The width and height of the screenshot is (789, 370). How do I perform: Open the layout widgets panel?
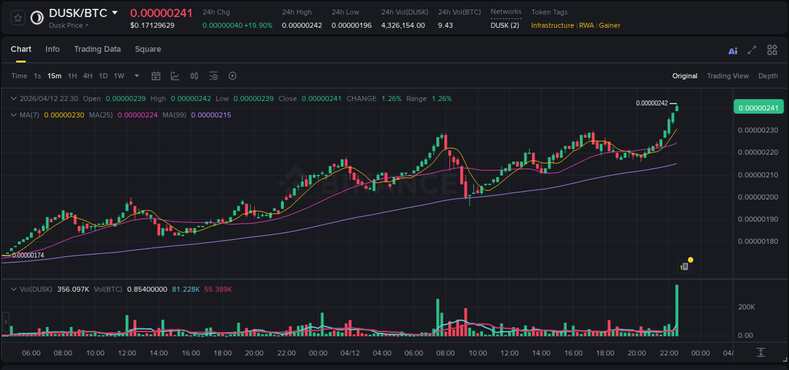pyautogui.click(x=772, y=50)
